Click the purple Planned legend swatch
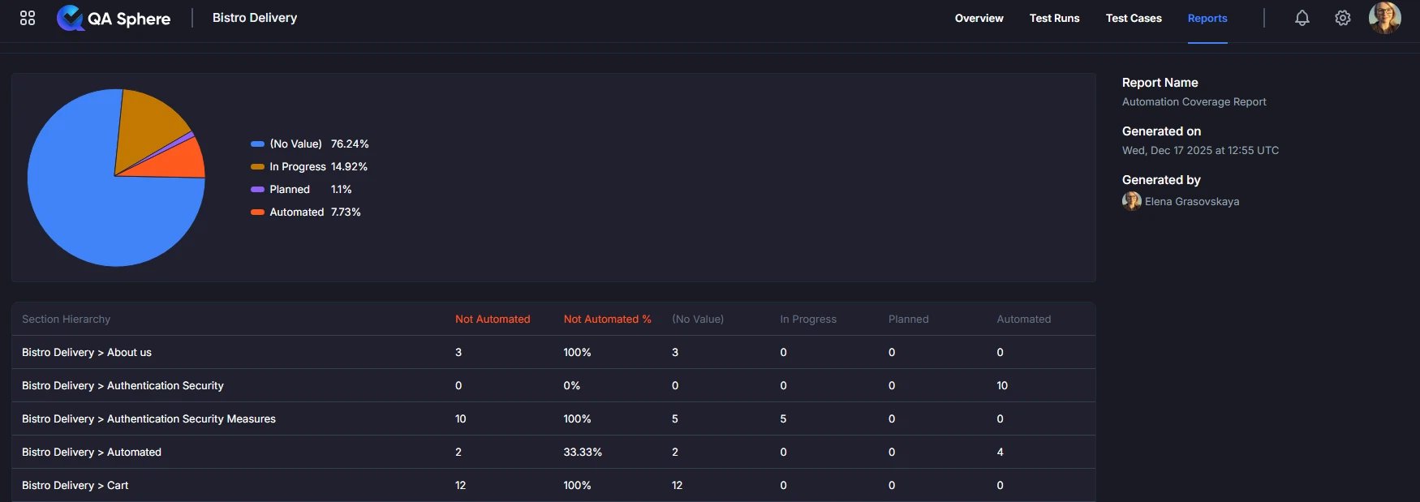The height and width of the screenshot is (502, 1420). click(257, 189)
